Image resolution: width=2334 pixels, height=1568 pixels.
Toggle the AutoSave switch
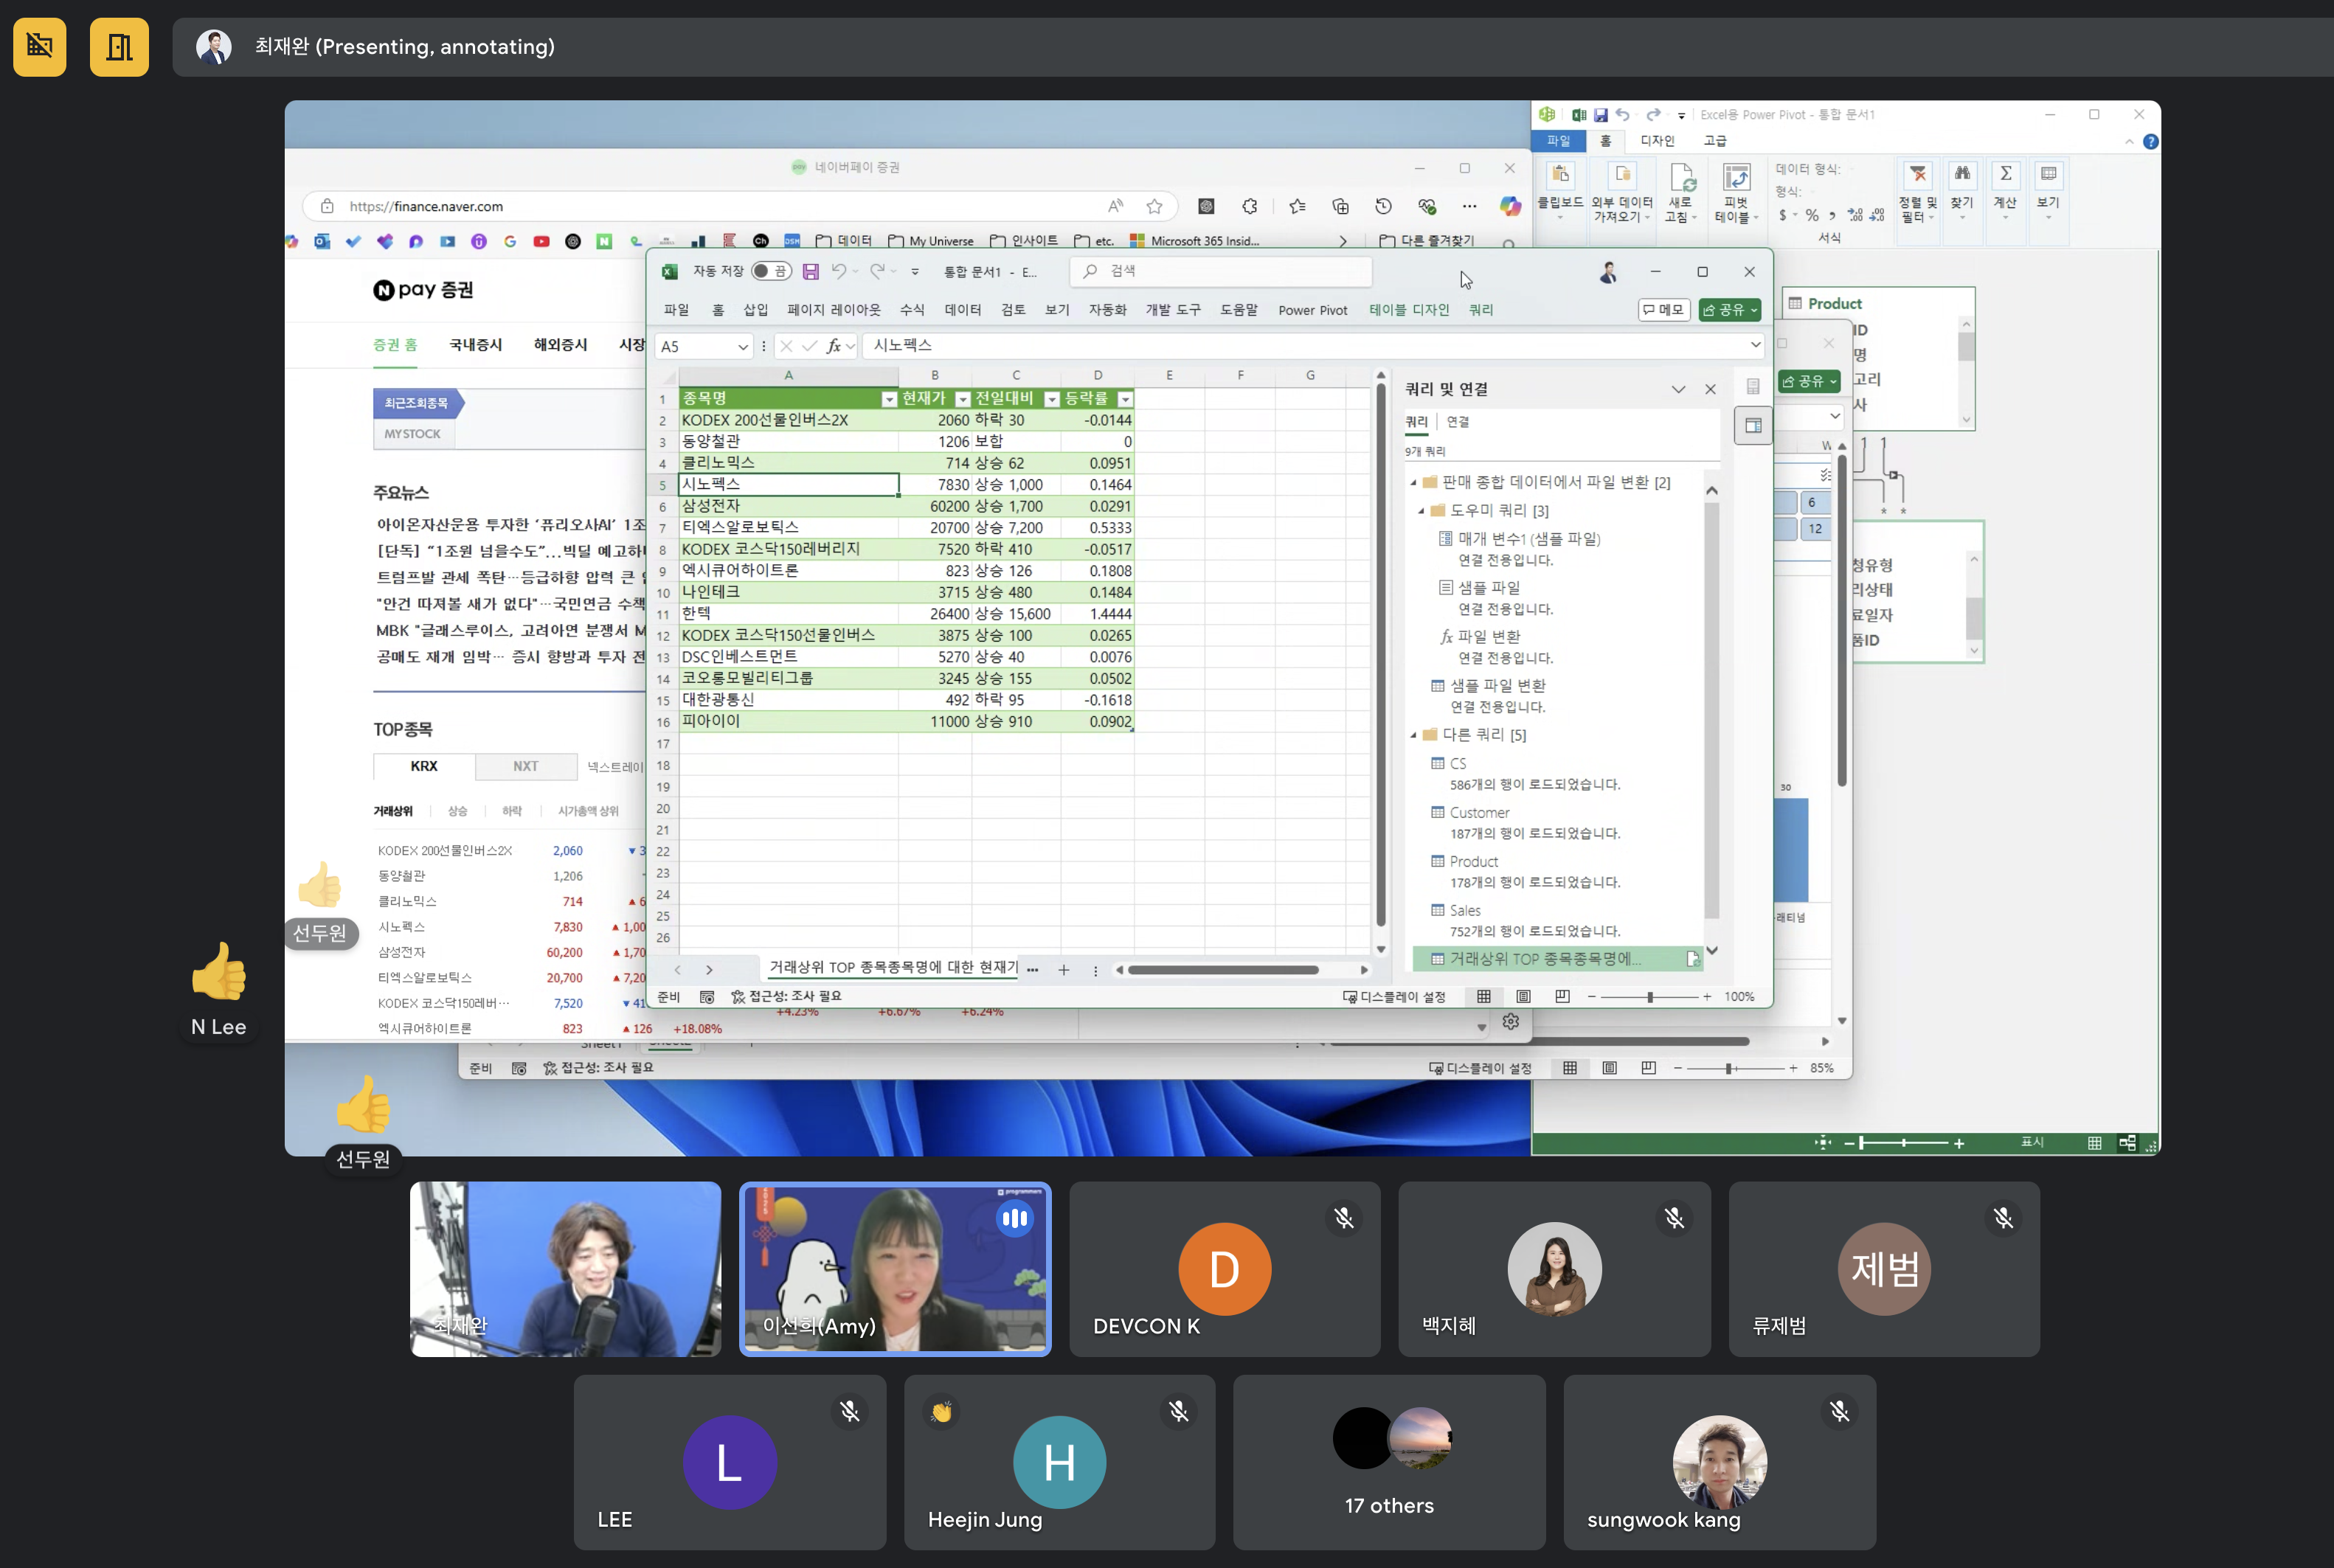(x=771, y=271)
